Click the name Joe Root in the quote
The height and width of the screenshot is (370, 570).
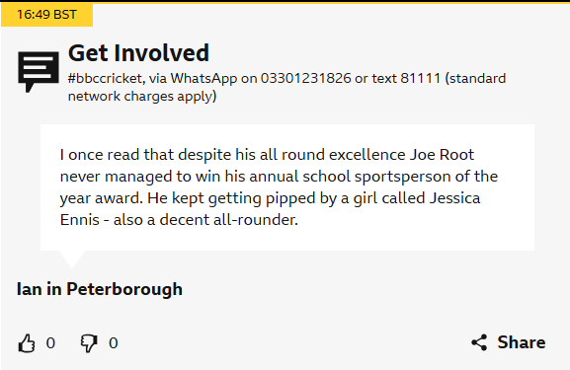(x=442, y=155)
